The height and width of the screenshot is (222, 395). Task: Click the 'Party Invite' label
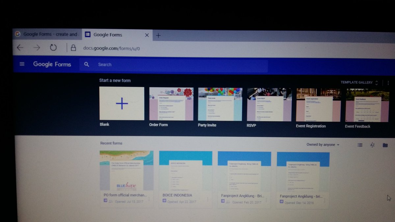[207, 125]
